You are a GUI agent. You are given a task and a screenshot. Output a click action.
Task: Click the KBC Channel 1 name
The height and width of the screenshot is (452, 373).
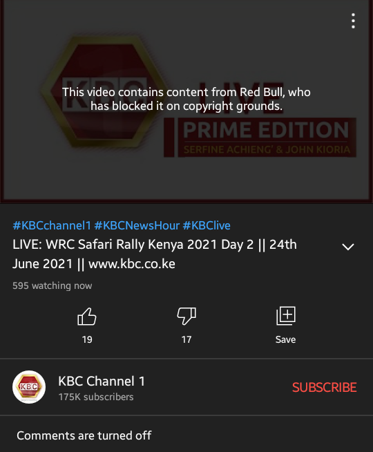tap(102, 381)
